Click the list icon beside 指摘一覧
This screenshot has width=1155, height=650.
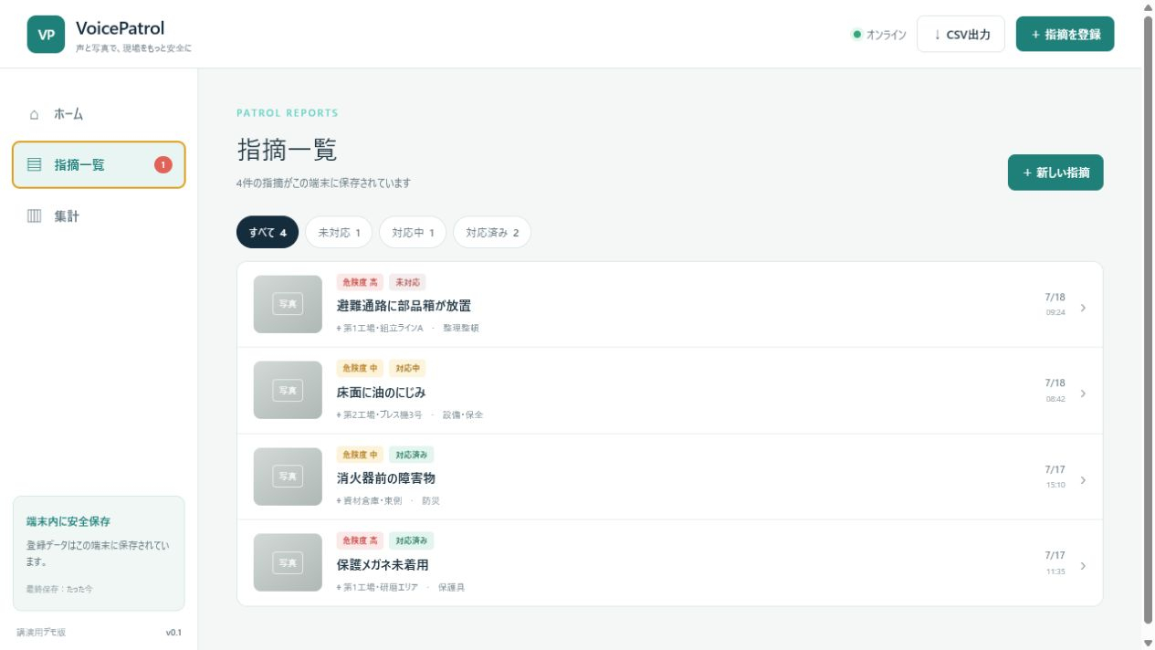[35, 165]
